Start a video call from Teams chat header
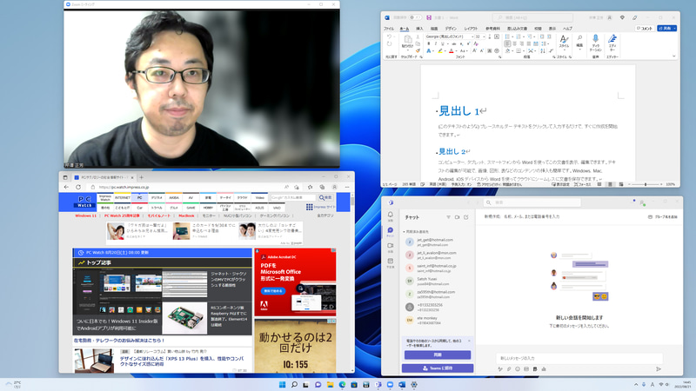The height and width of the screenshot is (391, 696). [458, 217]
